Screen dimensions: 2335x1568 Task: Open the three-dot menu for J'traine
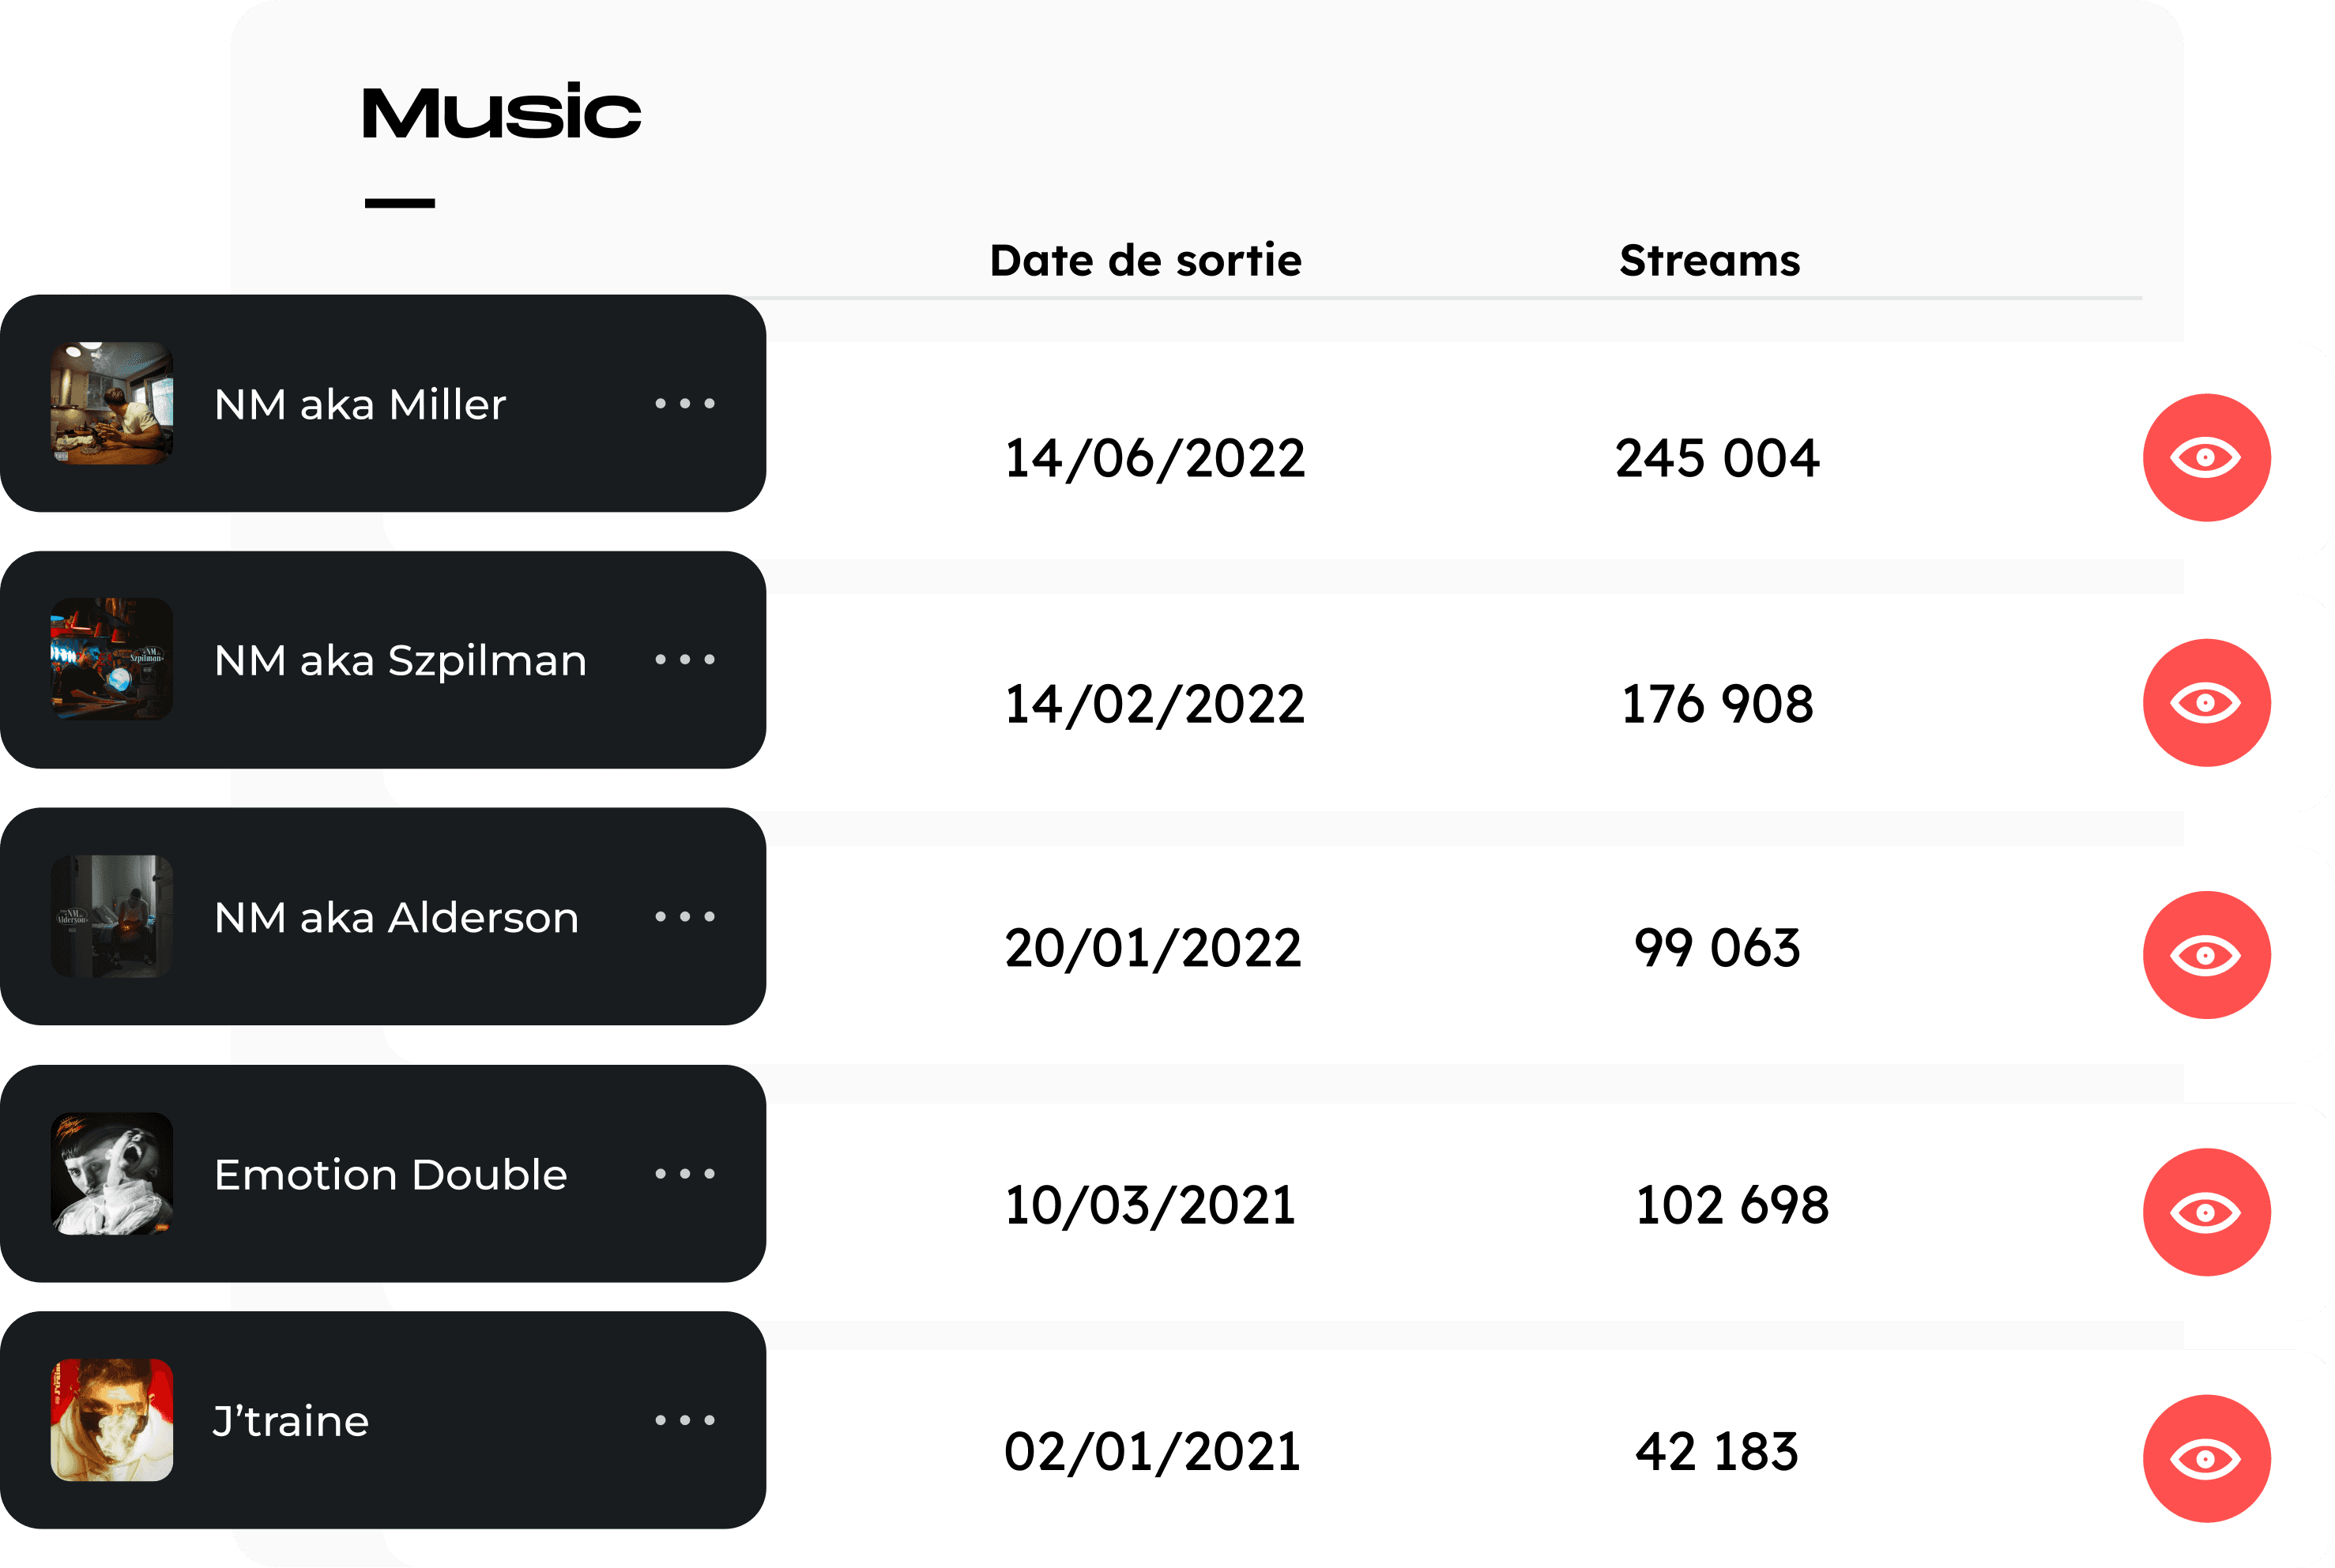coord(684,1420)
